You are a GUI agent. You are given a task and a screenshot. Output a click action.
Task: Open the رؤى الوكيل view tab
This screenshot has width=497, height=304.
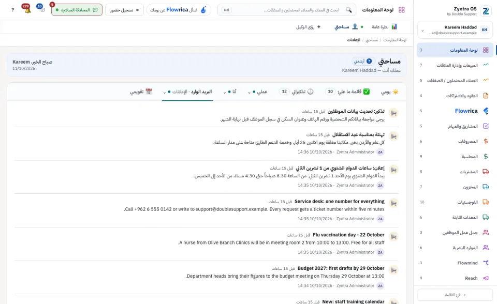point(309,27)
